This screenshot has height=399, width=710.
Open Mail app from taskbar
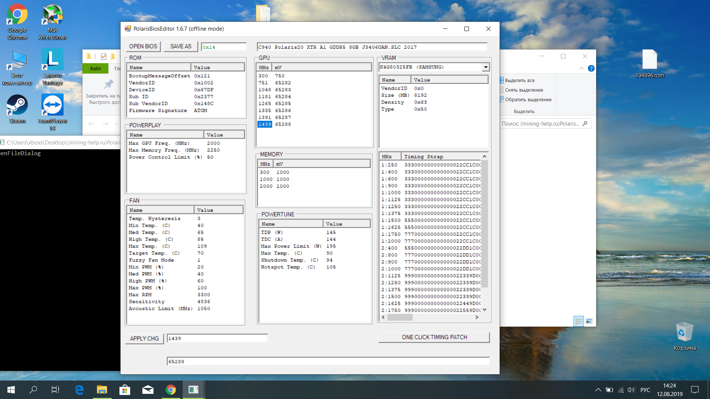(148, 390)
